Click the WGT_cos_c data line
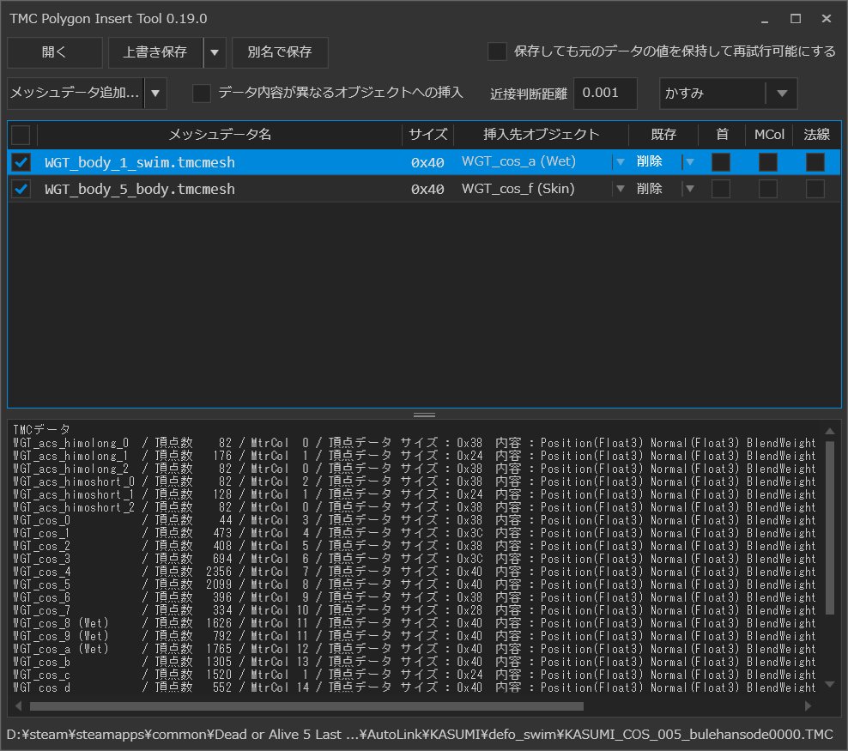Screen dimensions: 848x751 (415, 675)
